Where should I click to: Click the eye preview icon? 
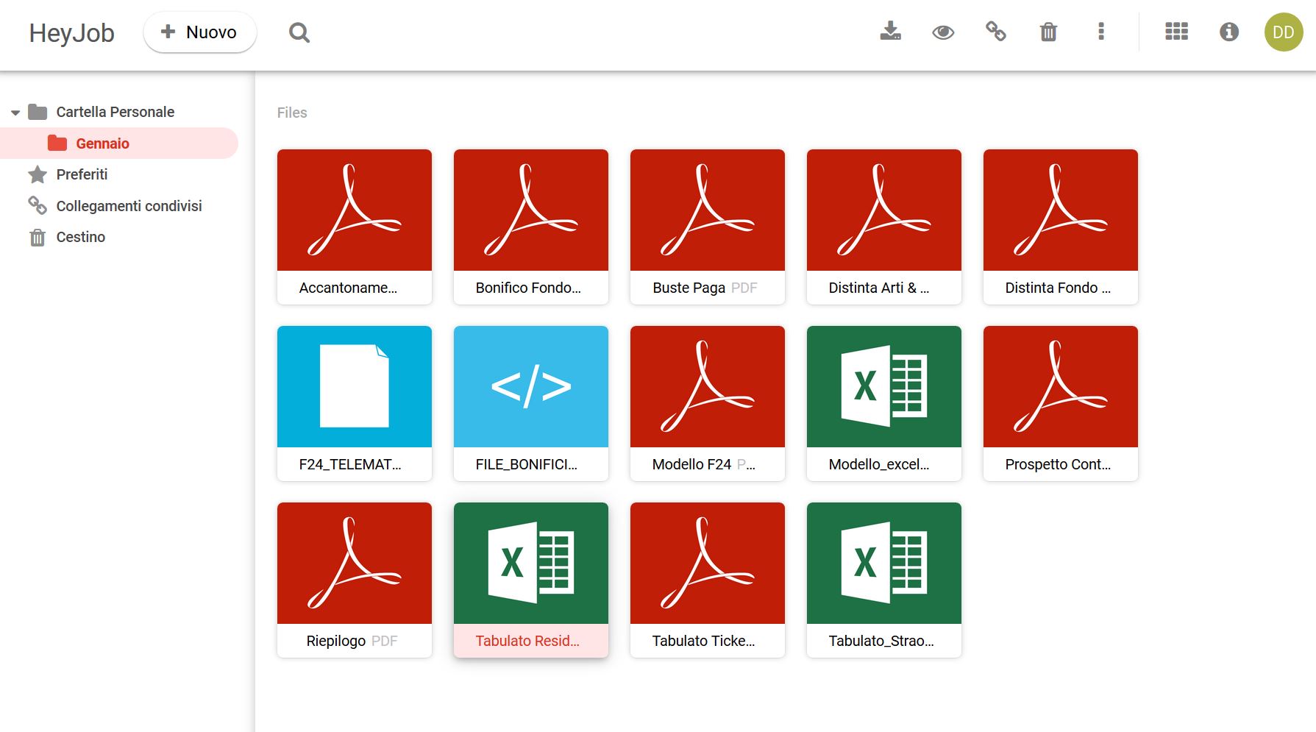point(943,32)
